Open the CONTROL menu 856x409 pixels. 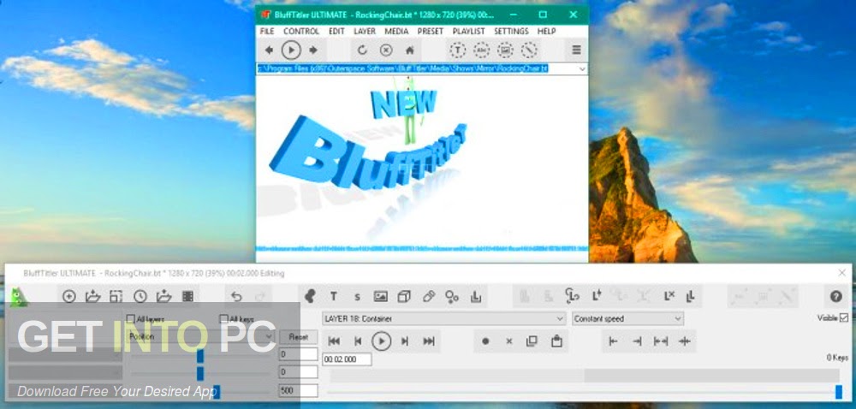pos(301,31)
